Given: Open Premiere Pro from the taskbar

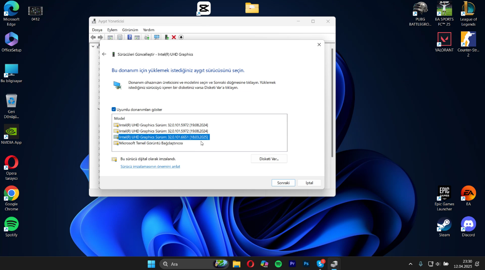Looking at the screenshot, I should (x=292, y=264).
